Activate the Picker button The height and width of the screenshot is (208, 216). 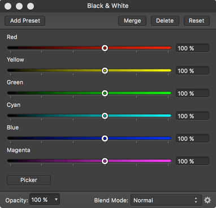(x=29, y=180)
